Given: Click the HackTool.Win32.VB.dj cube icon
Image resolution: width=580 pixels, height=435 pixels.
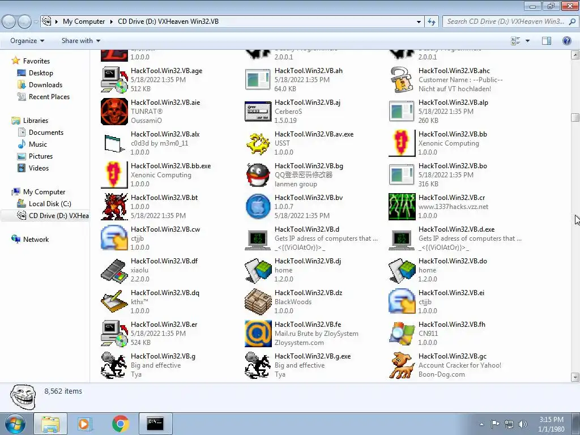Looking at the screenshot, I should click(258, 270).
